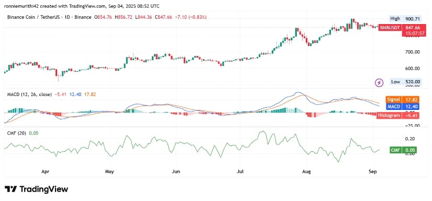The height and width of the screenshot is (201, 432).
Task: Click the 0.05 value beside CMF (20)
Action: coord(34,133)
